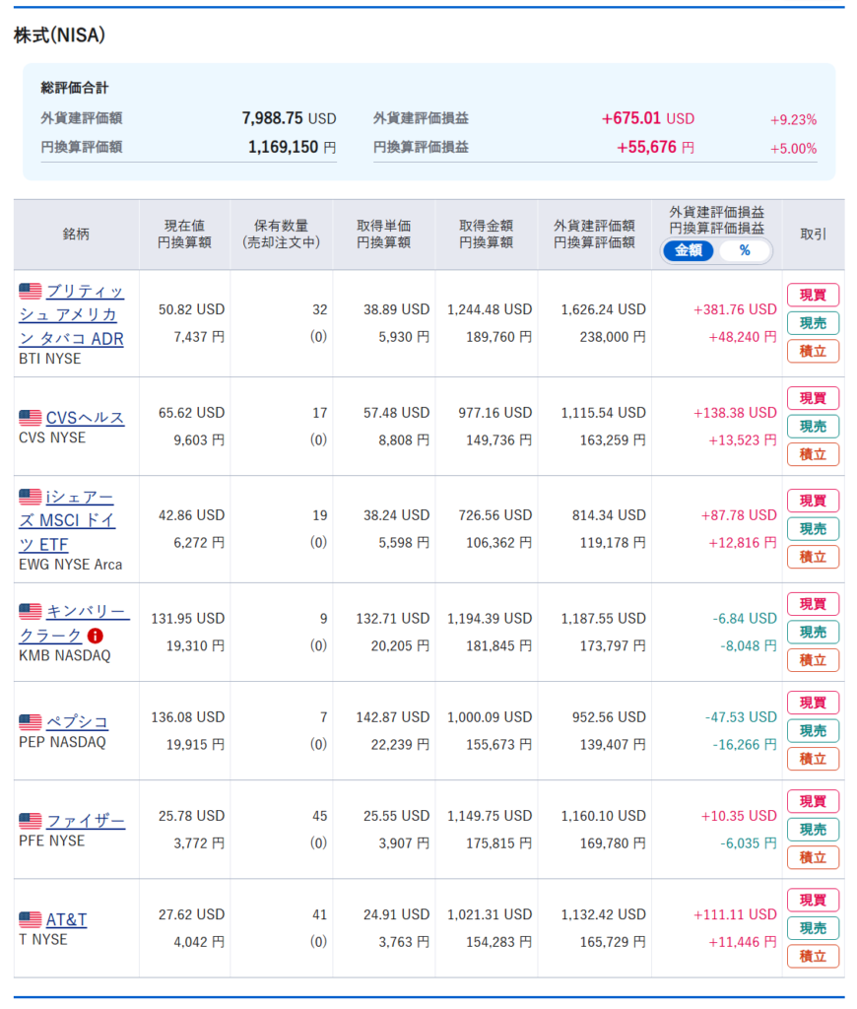
Task: Click total gain +675.01 USD
Action: [x=648, y=118]
